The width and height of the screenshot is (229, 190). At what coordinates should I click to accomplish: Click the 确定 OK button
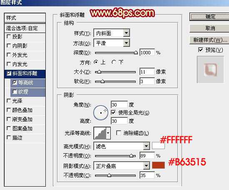[209, 17]
